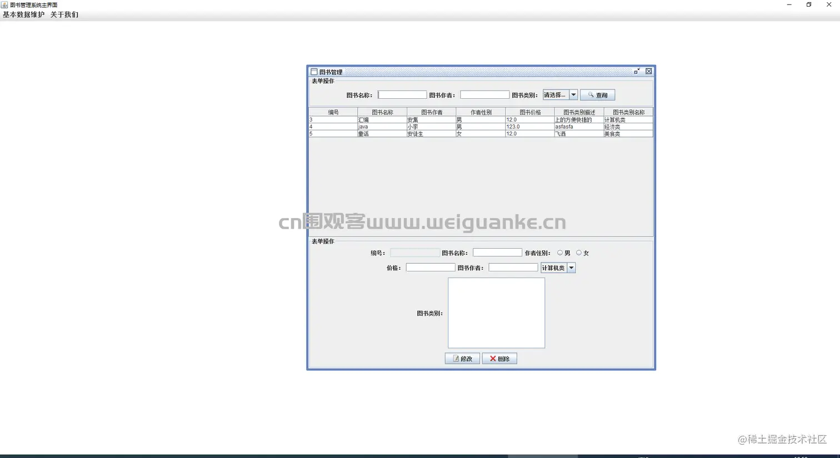The image size is (840, 458).
Task: Click the 图书类别名称 column header
Action: click(x=628, y=112)
